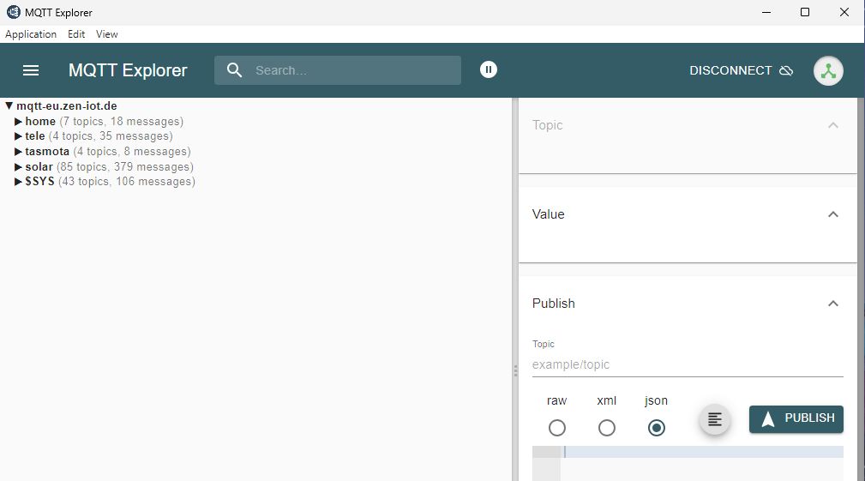This screenshot has width=865, height=481.
Task: Open the Application menu
Action: pos(31,34)
